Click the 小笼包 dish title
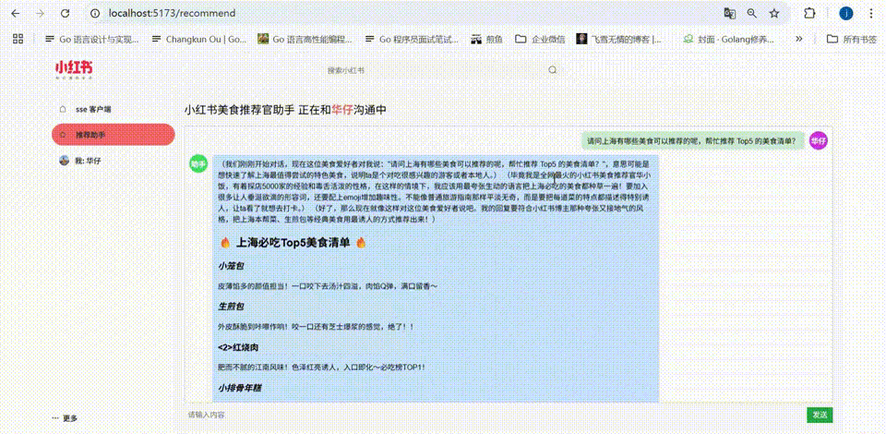This screenshot has height=434, width=886. click(231, 266)
